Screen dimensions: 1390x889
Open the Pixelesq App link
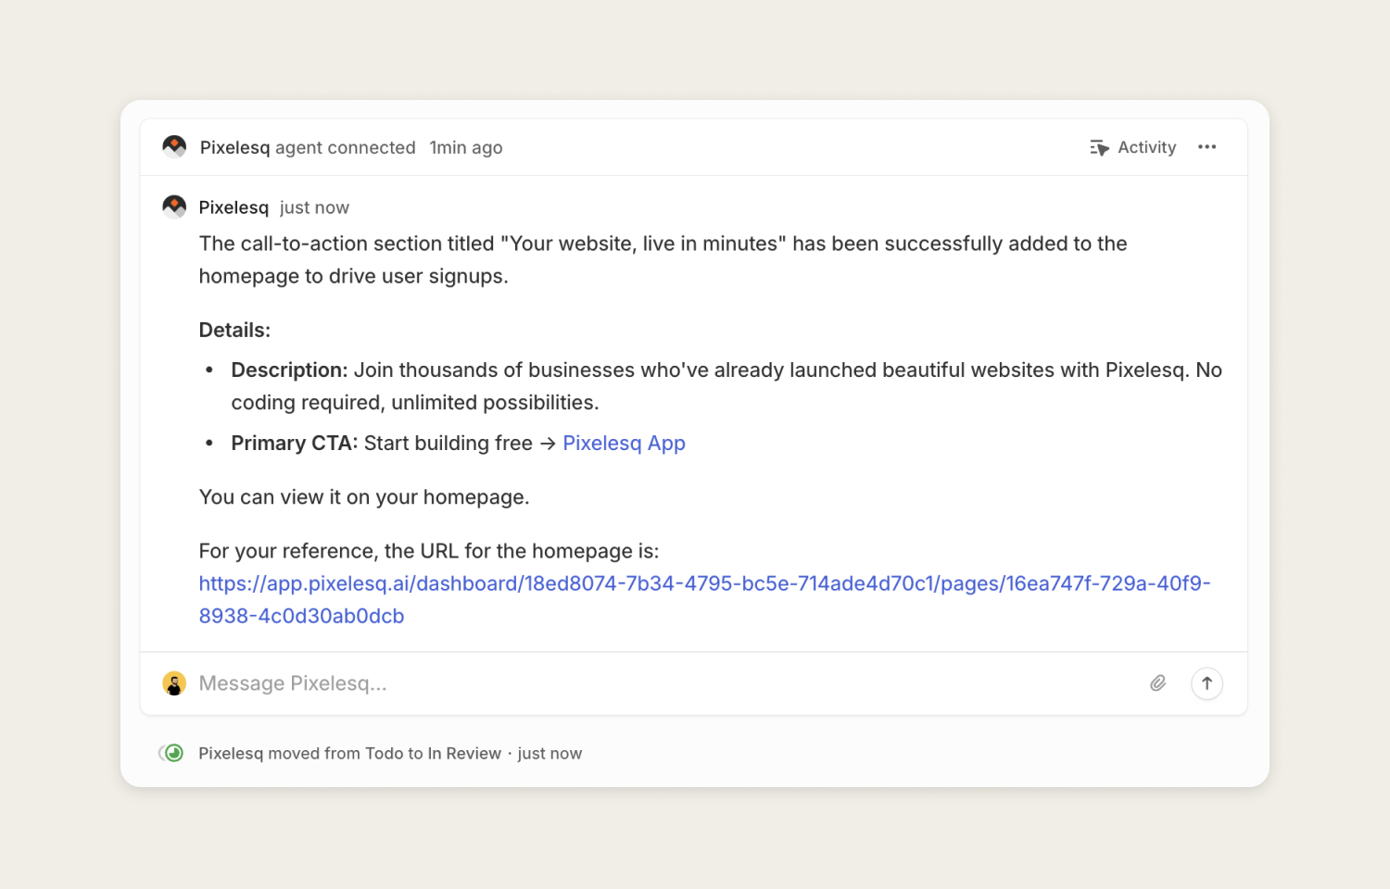[x=624, y=443]
